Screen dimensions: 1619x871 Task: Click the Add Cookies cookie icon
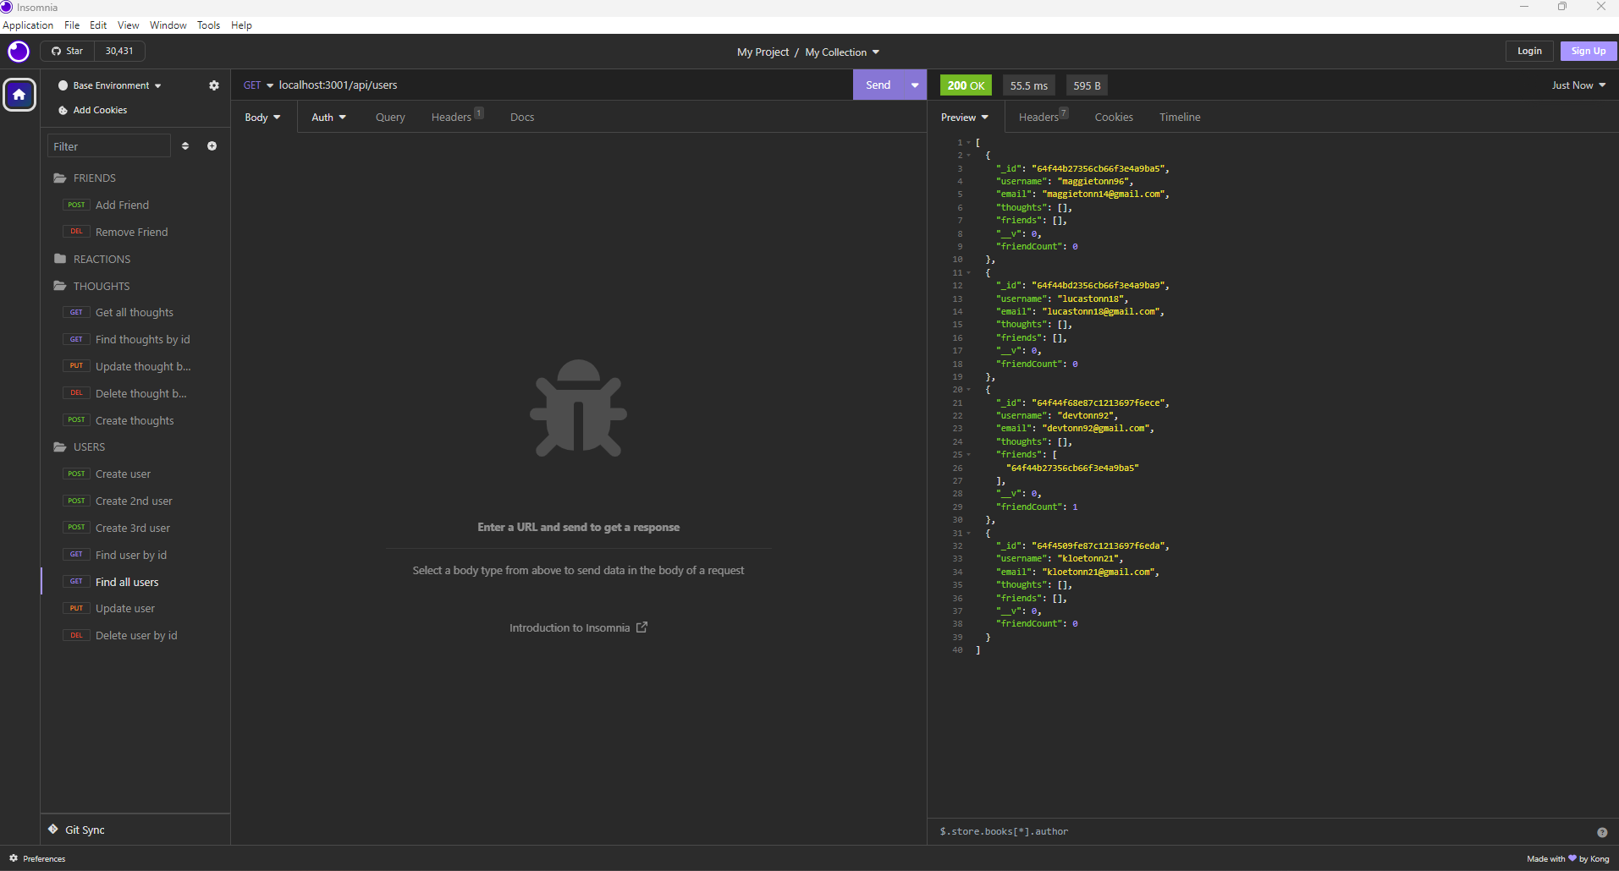pyautogui.click(x=62, y=110)
